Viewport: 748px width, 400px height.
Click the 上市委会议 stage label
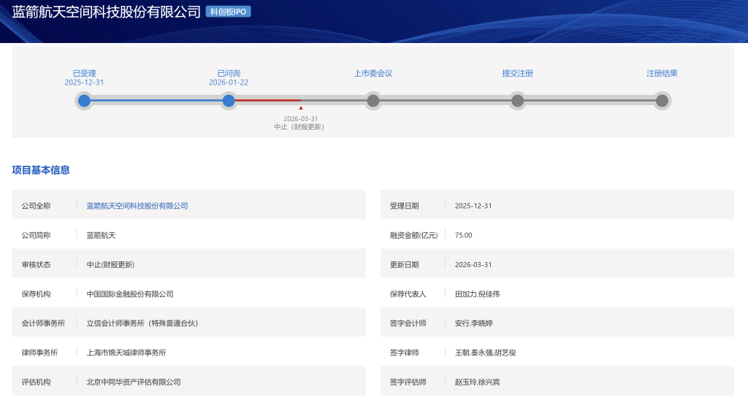pyautogui.click(x=373, y=73)
